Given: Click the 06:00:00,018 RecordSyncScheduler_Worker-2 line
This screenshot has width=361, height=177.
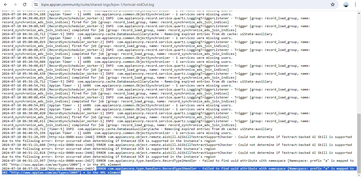Looking at the screenshot, I should click(156, 91).
